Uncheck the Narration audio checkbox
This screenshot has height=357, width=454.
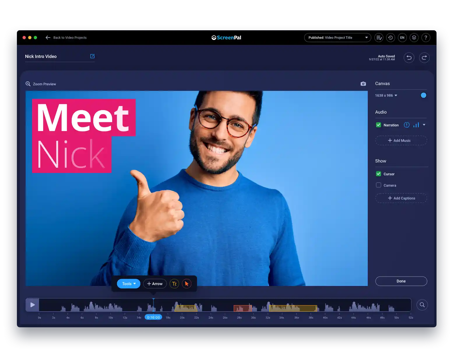point(379,125)
